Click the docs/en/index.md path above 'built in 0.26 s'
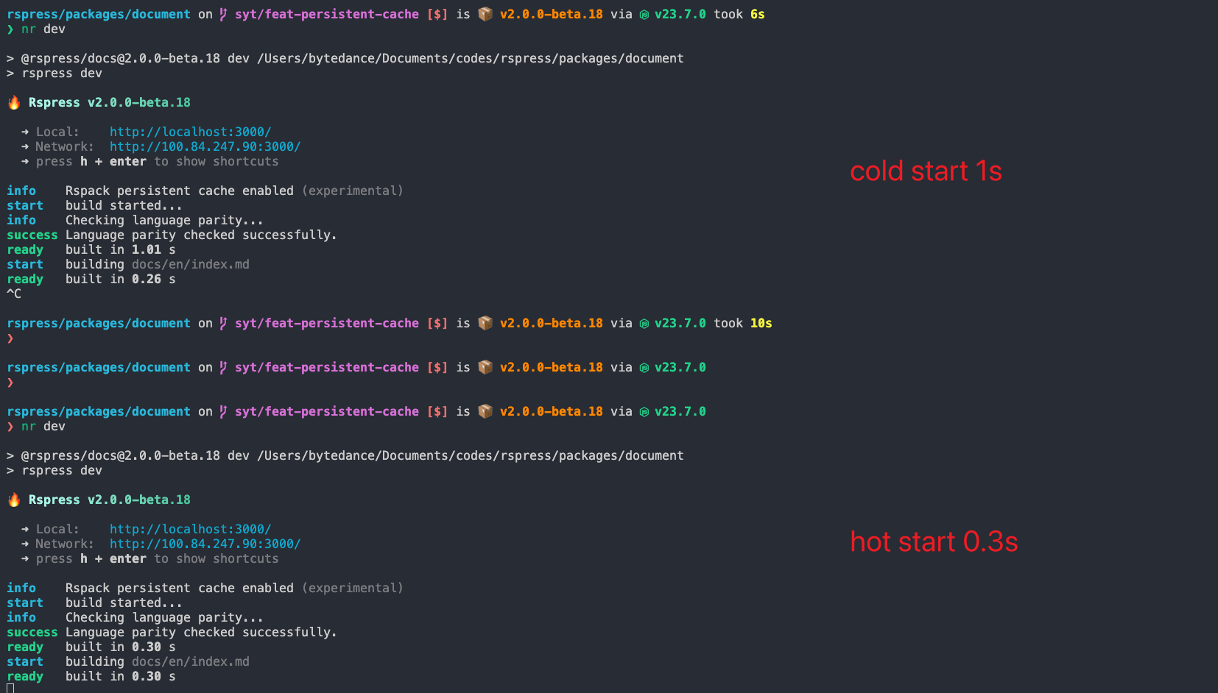The width and height of the screenshot is (1218, 693). (190, 264)
